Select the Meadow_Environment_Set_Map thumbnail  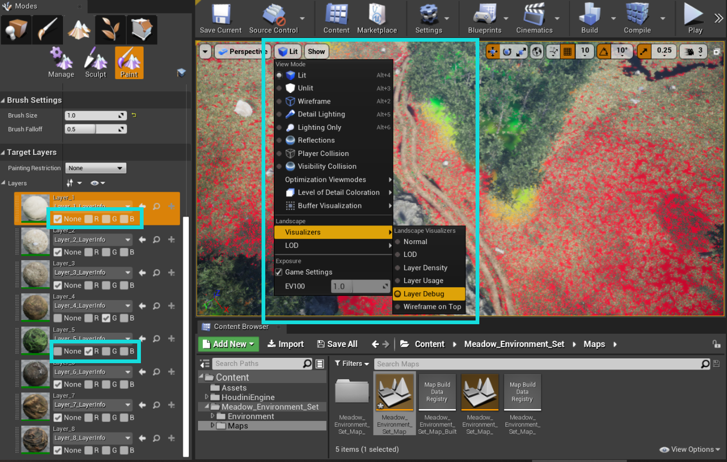tap(394, 391)
